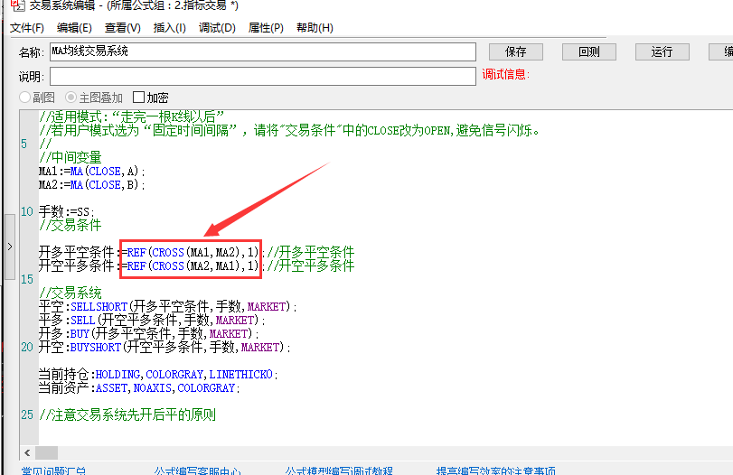
Task: Toggle the 加密 checkbox
Action: click(138, 98)
